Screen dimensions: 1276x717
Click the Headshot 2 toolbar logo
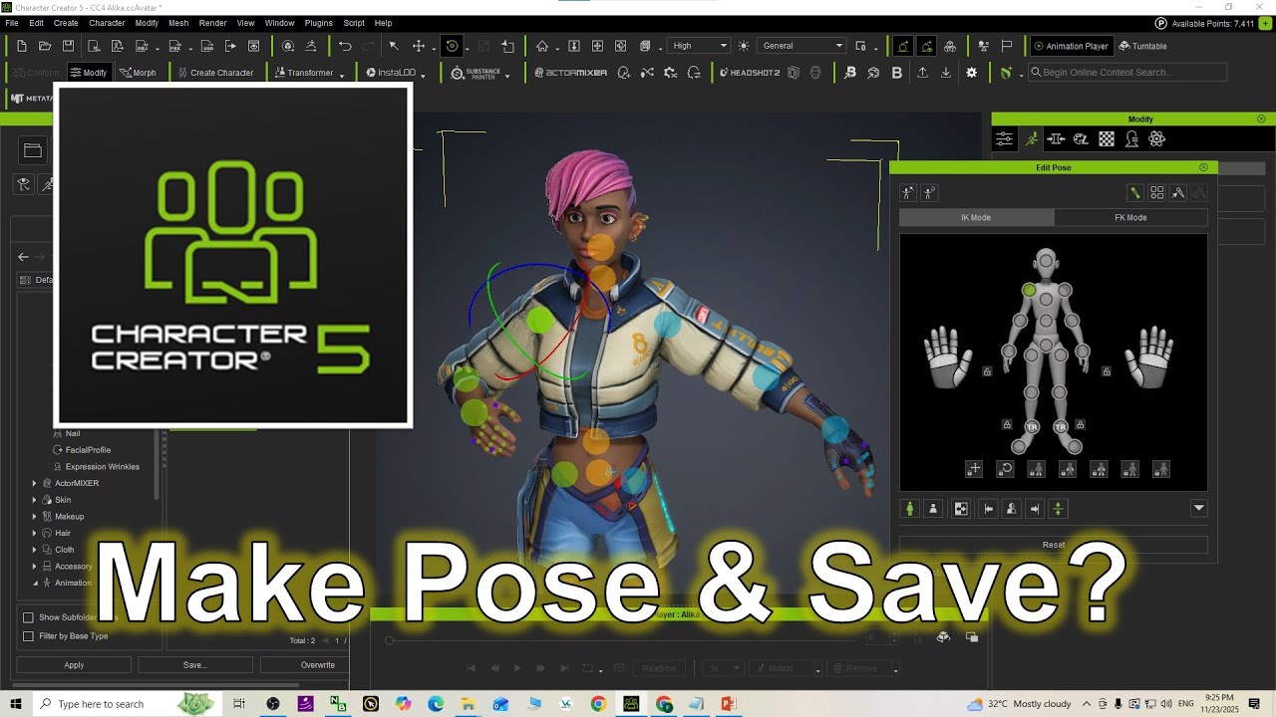[749, 73]
